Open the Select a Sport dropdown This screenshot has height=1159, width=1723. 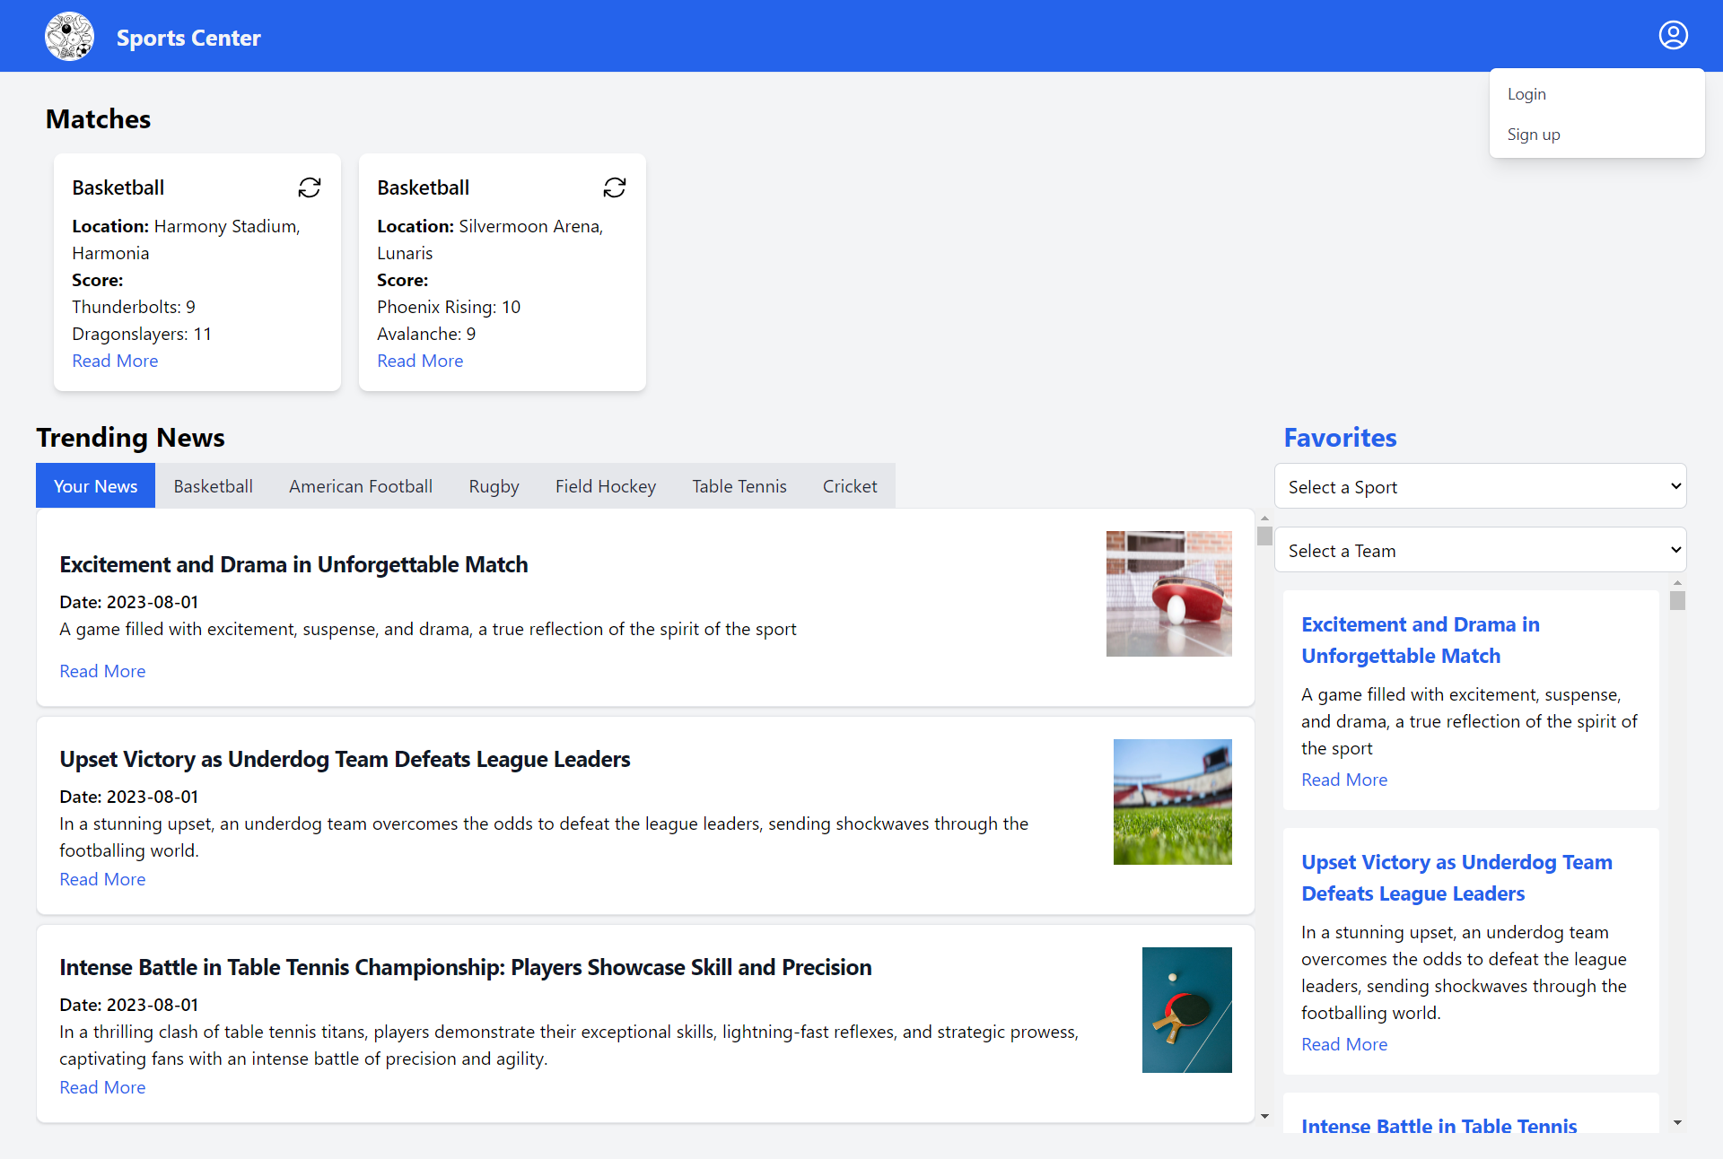[1480, 486]
